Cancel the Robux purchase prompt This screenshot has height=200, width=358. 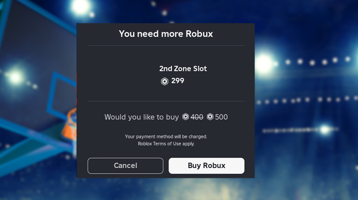coord(125,166)
